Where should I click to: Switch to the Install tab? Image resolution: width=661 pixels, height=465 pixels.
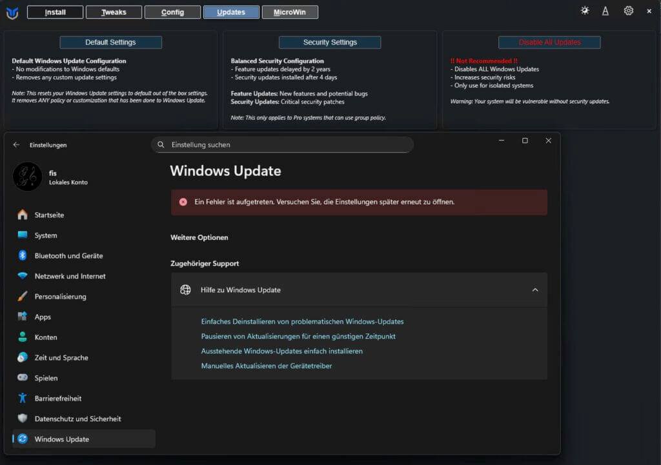pyautogui.click(x=56, y=12)
